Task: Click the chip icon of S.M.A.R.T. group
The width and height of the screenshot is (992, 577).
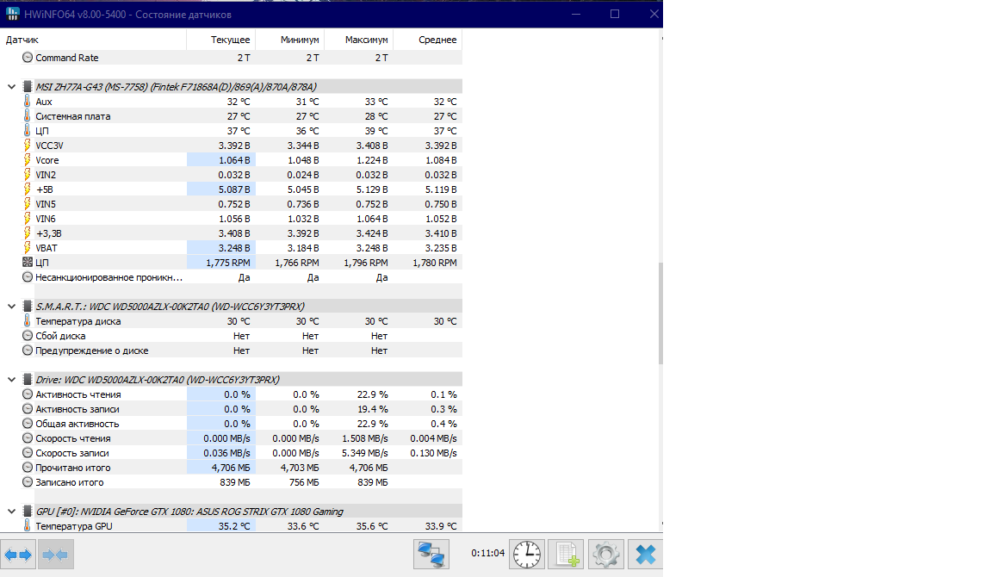Action: point(28,307)
